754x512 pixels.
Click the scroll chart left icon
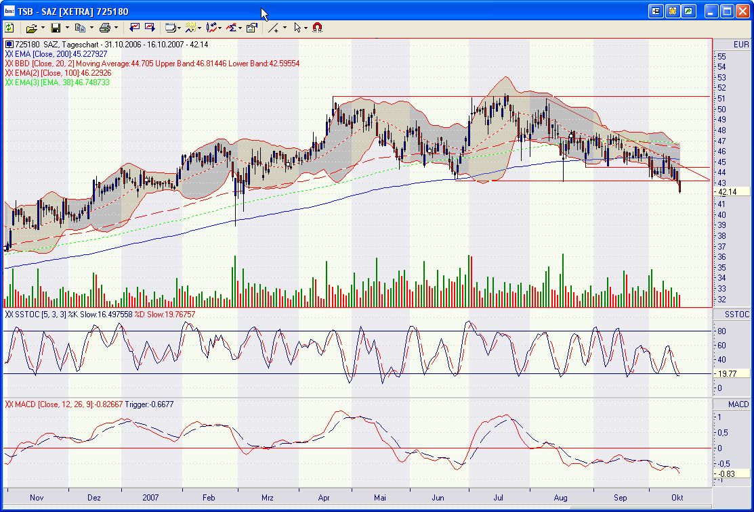click(135, 28)
